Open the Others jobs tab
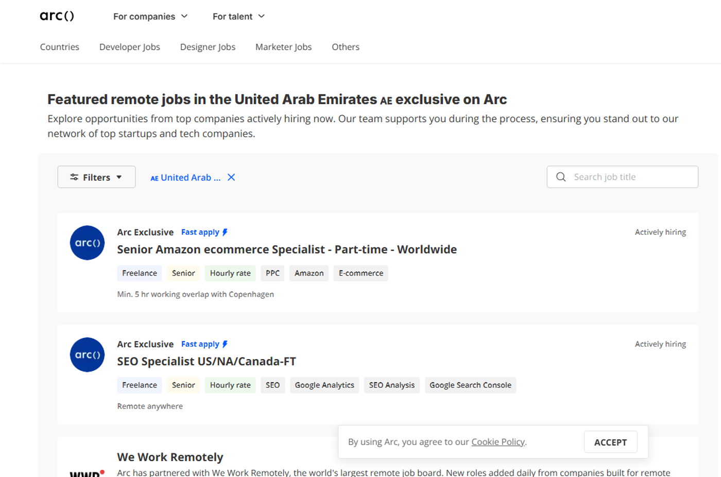Image resolution: width=721 pixels, height=477 pixels. point(346,47)
